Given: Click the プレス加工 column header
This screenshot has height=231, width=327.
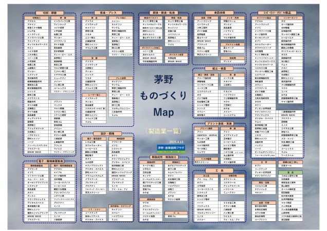Looking at the screenshot, I should pos(121,18).
